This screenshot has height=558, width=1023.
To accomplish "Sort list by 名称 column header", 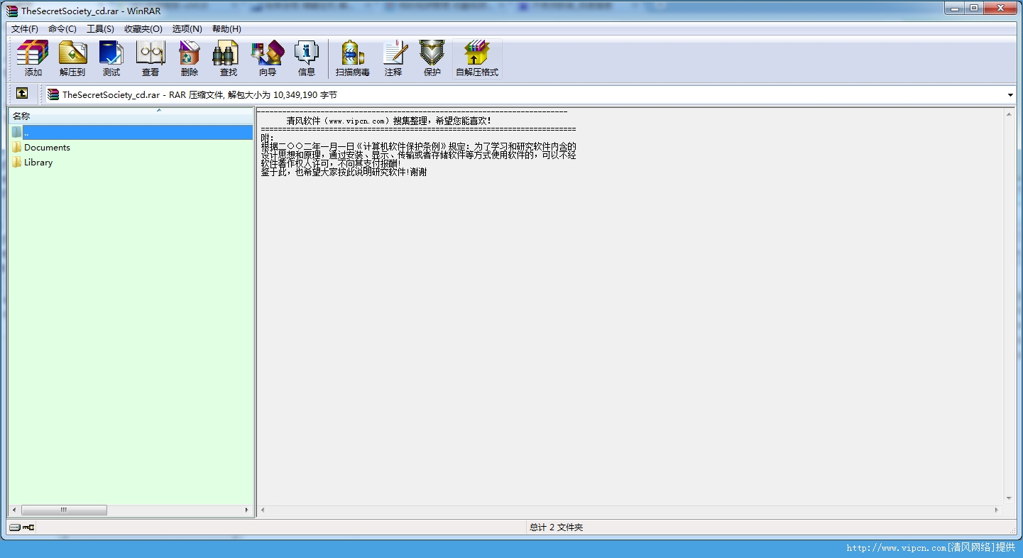I will tap(131, 116).
